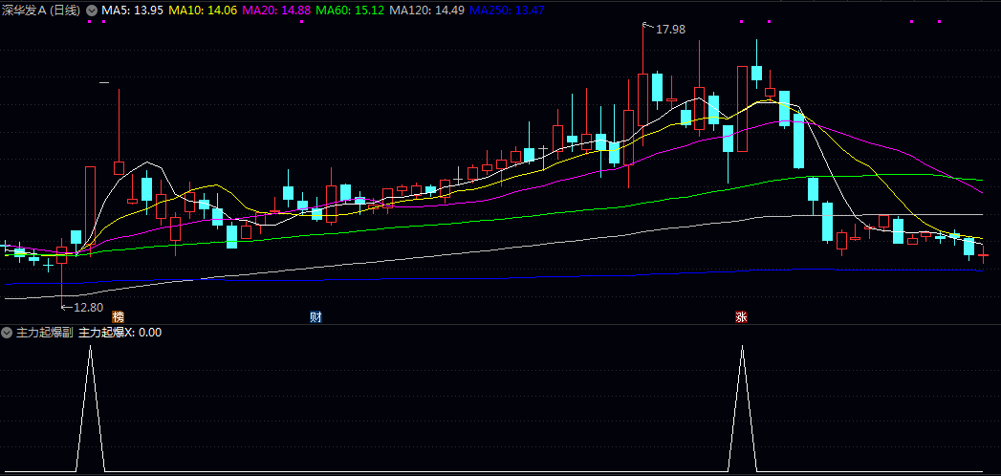Viewport: 1001px width, 476px height.
Task: Select the yellow MA10: 14.06 label
Action: 203,10
